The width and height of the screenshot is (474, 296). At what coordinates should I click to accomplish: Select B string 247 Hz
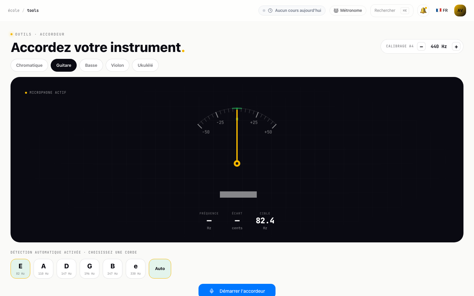113,269
